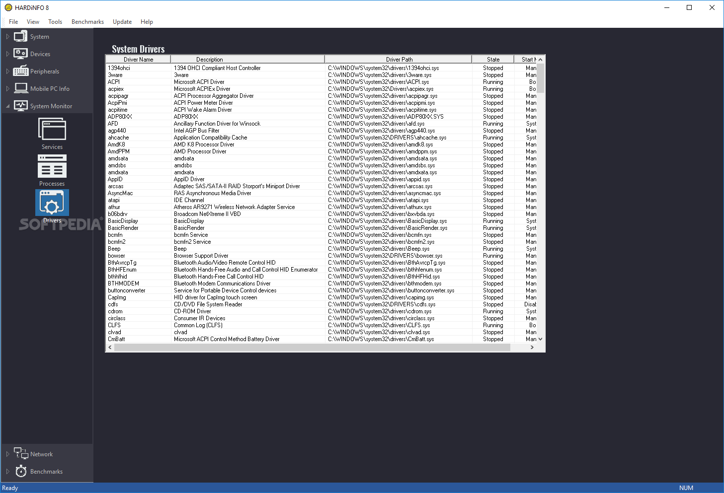Click 'CD-ROM Driver' description cell

192,311
